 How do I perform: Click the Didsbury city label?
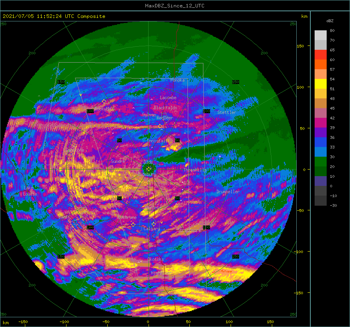click(x=147, y=174)
